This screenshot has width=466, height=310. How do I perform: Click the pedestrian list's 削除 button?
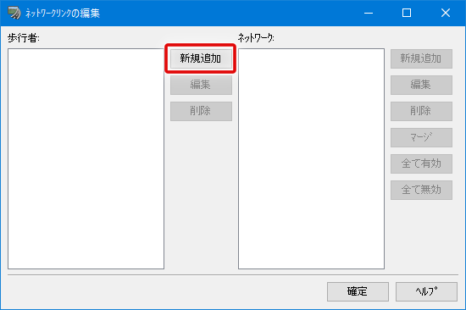[x=201, y=111]
